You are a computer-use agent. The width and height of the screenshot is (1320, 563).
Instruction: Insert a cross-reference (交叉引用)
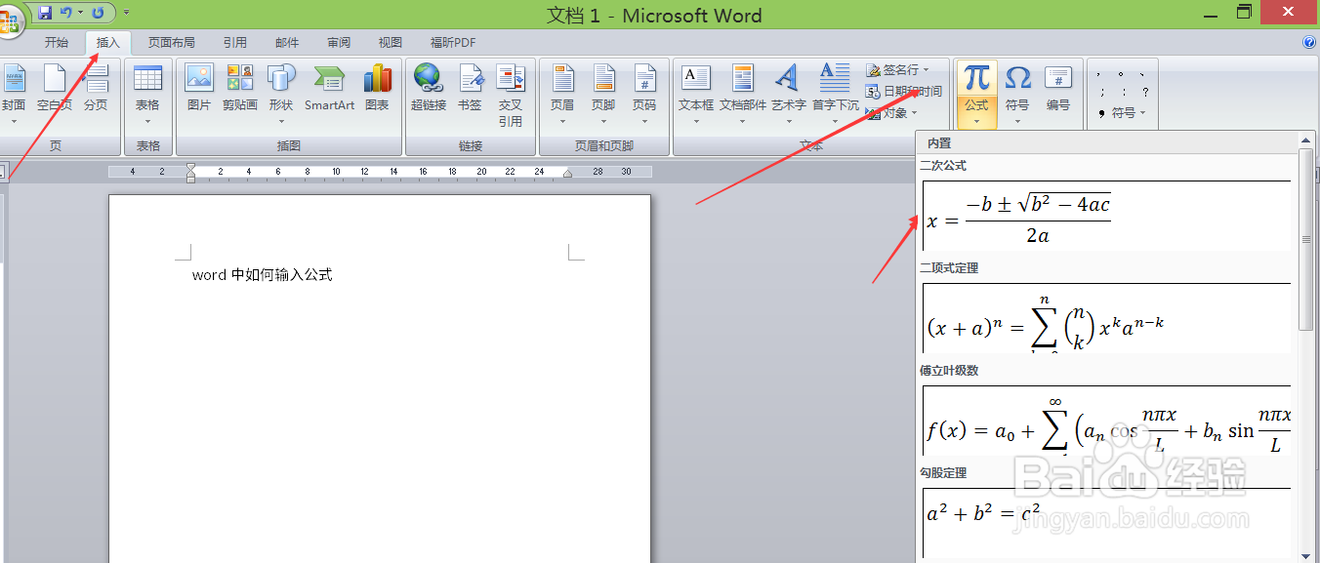point(511,96)
